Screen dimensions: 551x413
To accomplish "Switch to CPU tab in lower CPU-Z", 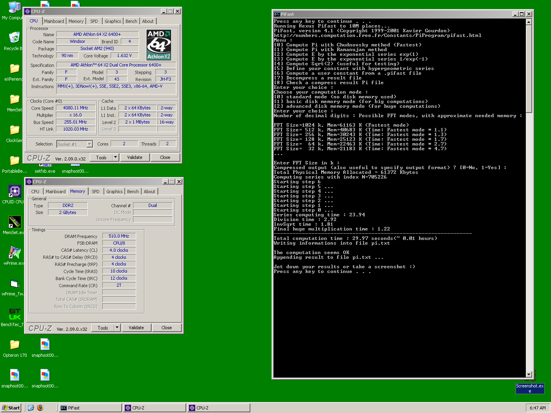I will 35,192.
